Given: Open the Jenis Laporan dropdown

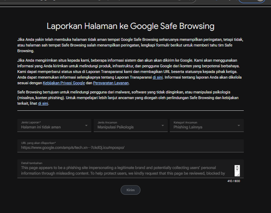Looking at the screenshot, I should [x=54, y=125].
